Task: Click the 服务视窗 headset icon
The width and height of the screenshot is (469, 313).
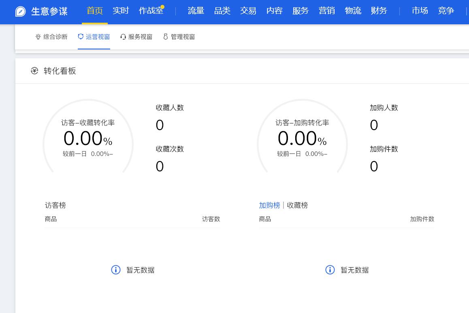Action: pos(123,36)
